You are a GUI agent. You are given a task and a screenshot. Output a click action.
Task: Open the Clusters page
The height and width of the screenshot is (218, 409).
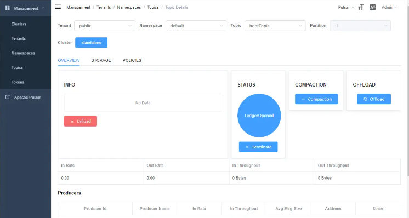19,24
